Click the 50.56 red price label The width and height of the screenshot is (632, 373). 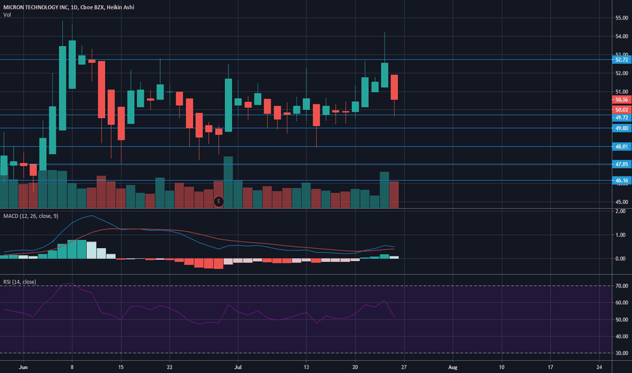point(622,100)
